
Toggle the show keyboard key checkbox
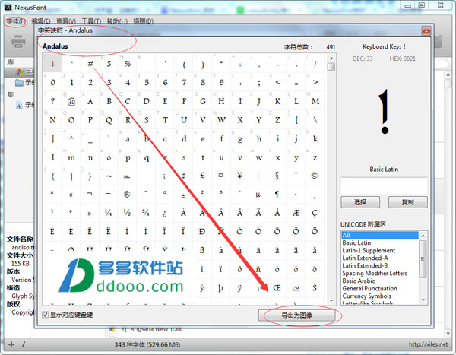[x=46, y=315]
